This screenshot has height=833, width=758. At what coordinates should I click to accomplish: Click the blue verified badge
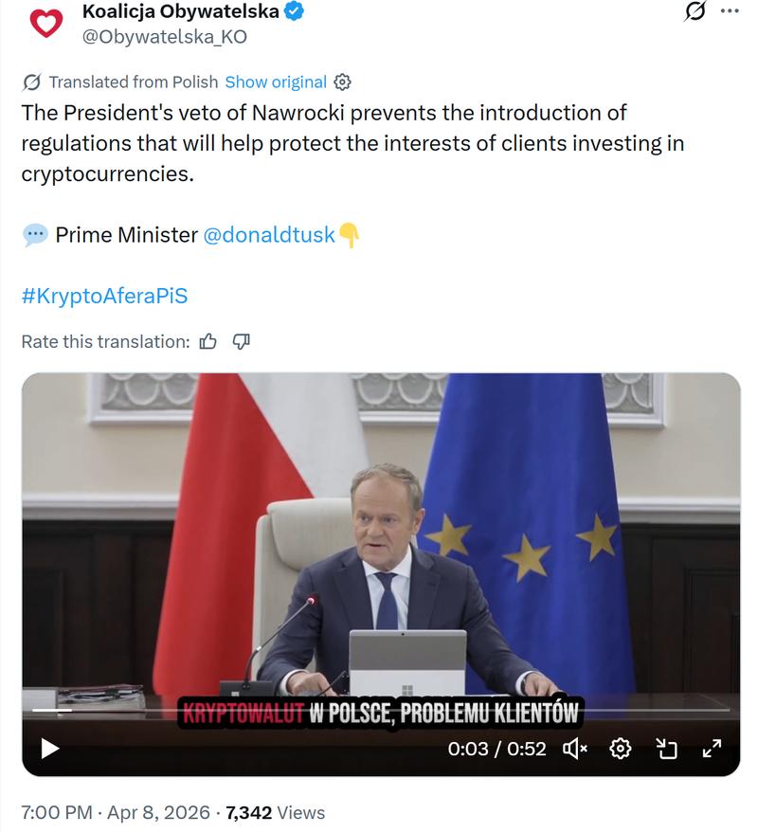[x=295, y=13]
